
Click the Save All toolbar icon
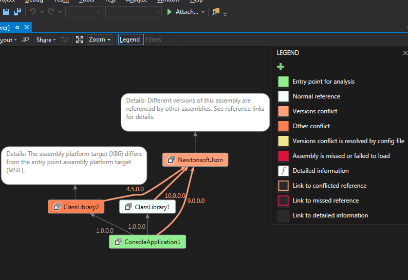17,12
